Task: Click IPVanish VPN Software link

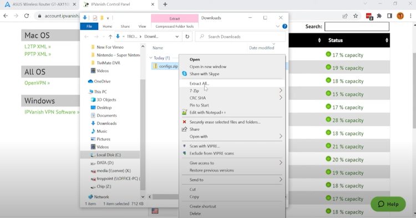Action: coord(52,112)
